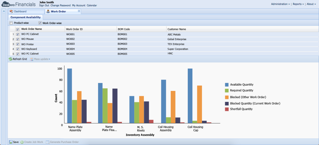The height and width of the screenshot is (145, 319).
Task: Select the Component Availability tab
Action: coord(26,17)
